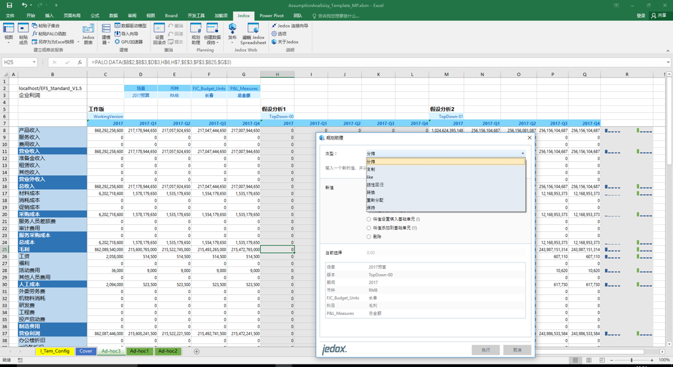Add a new sheet with plus button
Screen dimensions: 673x367
pos(196,352)
